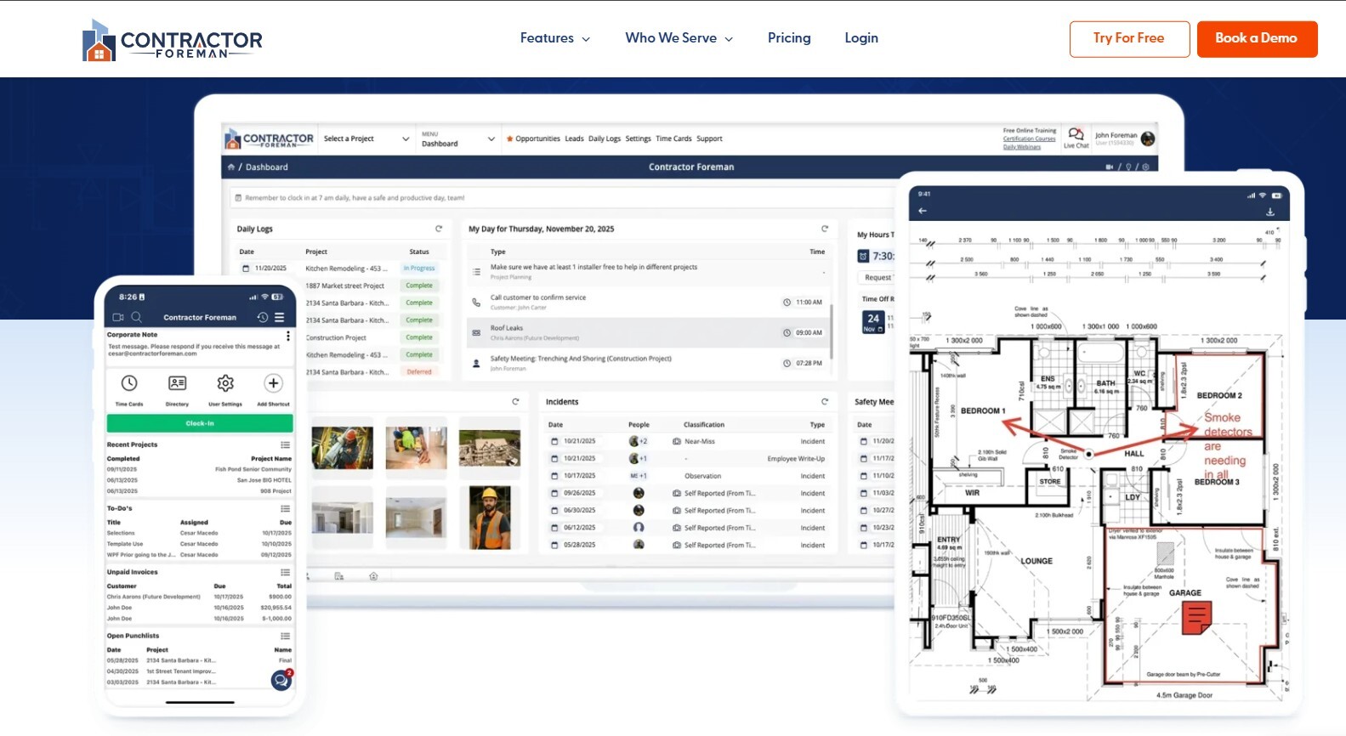
Task: Open User Settings gear icon
Action: (x=225, y=383)
